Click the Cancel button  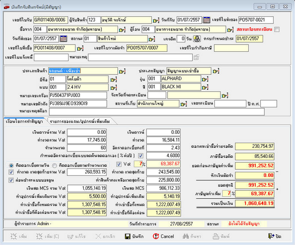pyautogui.click(x=163, y=236)
